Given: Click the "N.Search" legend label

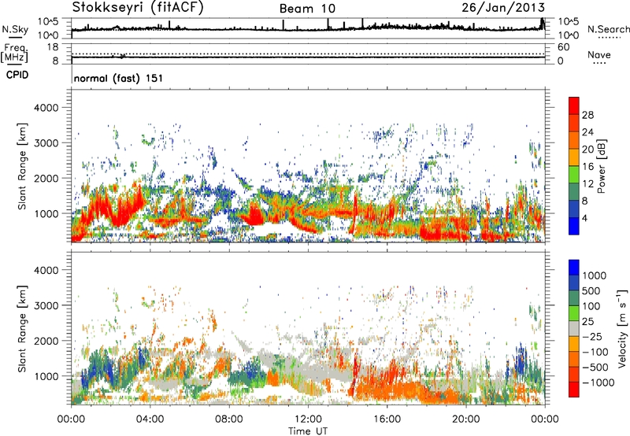Looking at the screenshot, I should click(x=609, y=29).
